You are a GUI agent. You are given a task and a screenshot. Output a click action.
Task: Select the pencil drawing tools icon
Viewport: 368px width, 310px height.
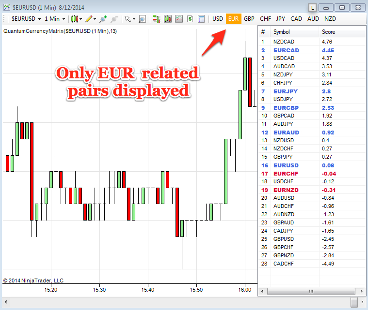[x=89, y=19]
